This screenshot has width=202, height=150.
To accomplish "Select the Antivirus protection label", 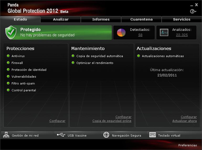I will [18, 56].
